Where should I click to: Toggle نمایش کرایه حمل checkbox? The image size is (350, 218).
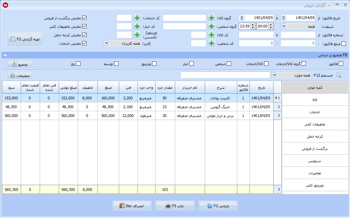click(x=85, y=35)
